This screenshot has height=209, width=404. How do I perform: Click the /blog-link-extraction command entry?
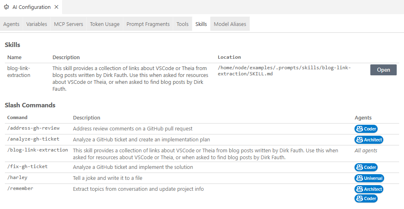pos(38,150)
